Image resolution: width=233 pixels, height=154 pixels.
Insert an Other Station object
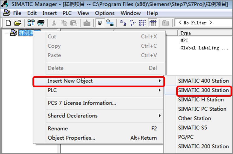point(198,118)
